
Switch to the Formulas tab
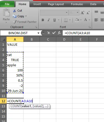tap(77, 4)
